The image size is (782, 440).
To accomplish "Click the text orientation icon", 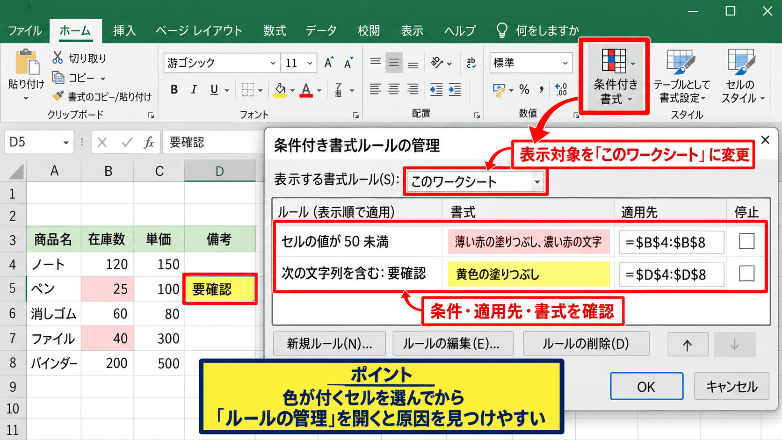I will (437, 63).
